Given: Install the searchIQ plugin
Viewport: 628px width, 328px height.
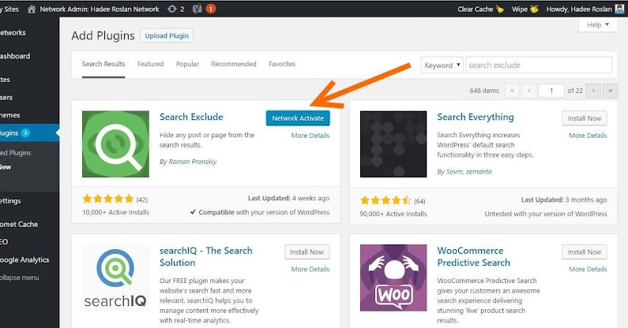Looking at the screenshot, I should [x=306, y=252].
